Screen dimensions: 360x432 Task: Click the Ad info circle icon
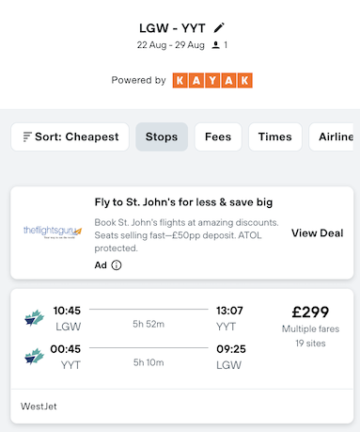point(117,265)
